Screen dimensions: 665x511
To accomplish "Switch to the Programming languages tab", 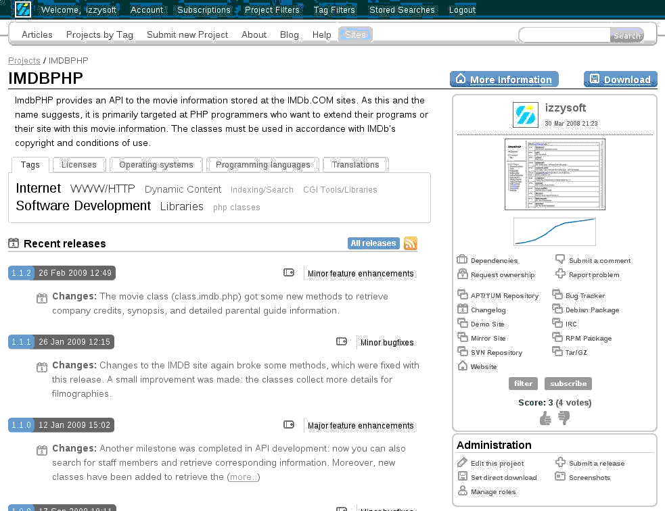I will click(263, 164).
